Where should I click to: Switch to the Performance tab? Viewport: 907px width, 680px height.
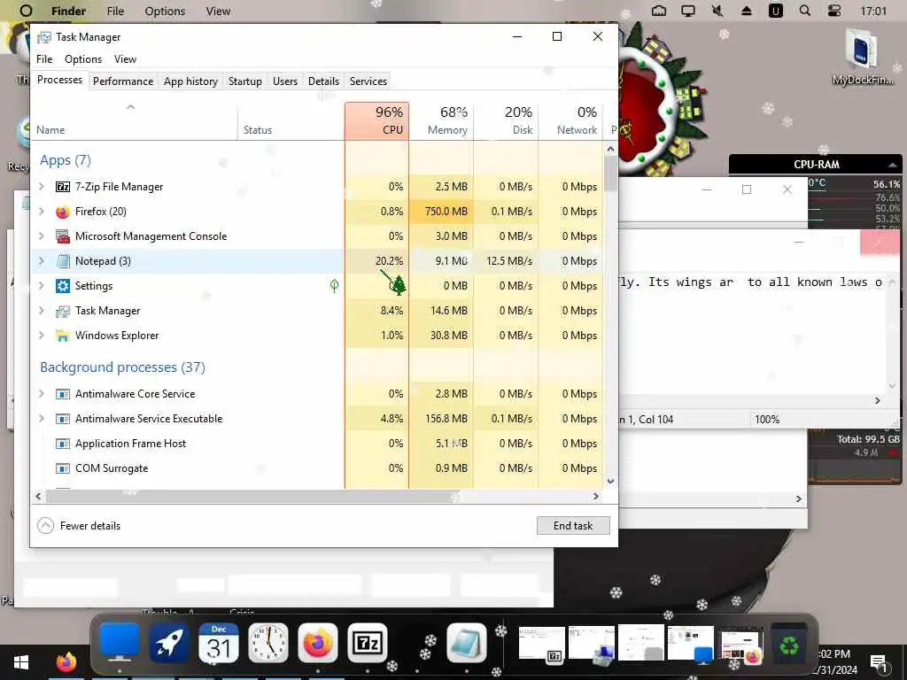[123, 81]
